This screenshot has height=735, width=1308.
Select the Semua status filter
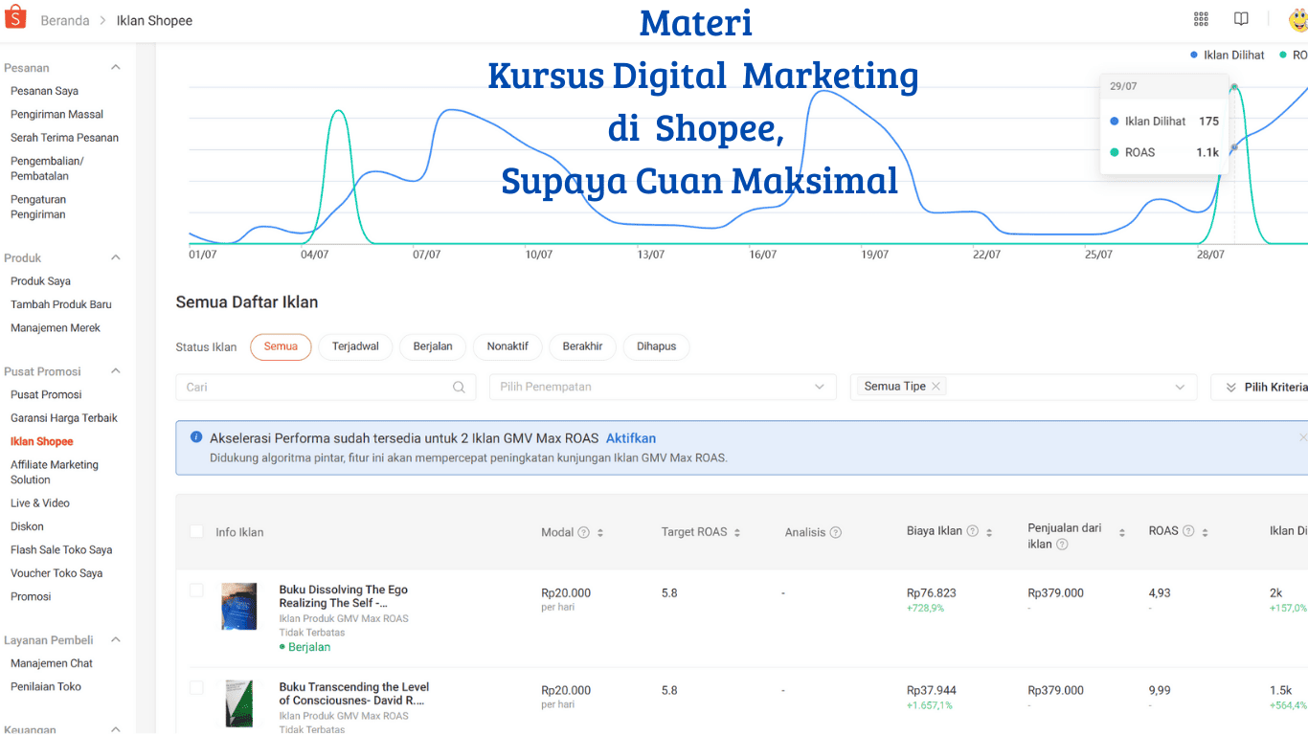(x=281, y=346)
